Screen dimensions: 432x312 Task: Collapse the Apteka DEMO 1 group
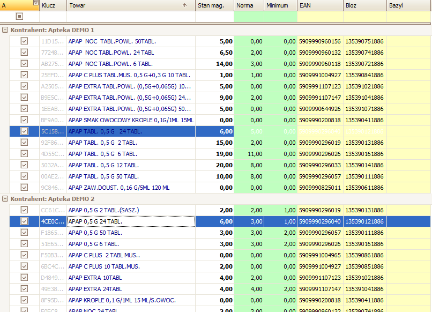pyautogui.click(x=5, y=30)
